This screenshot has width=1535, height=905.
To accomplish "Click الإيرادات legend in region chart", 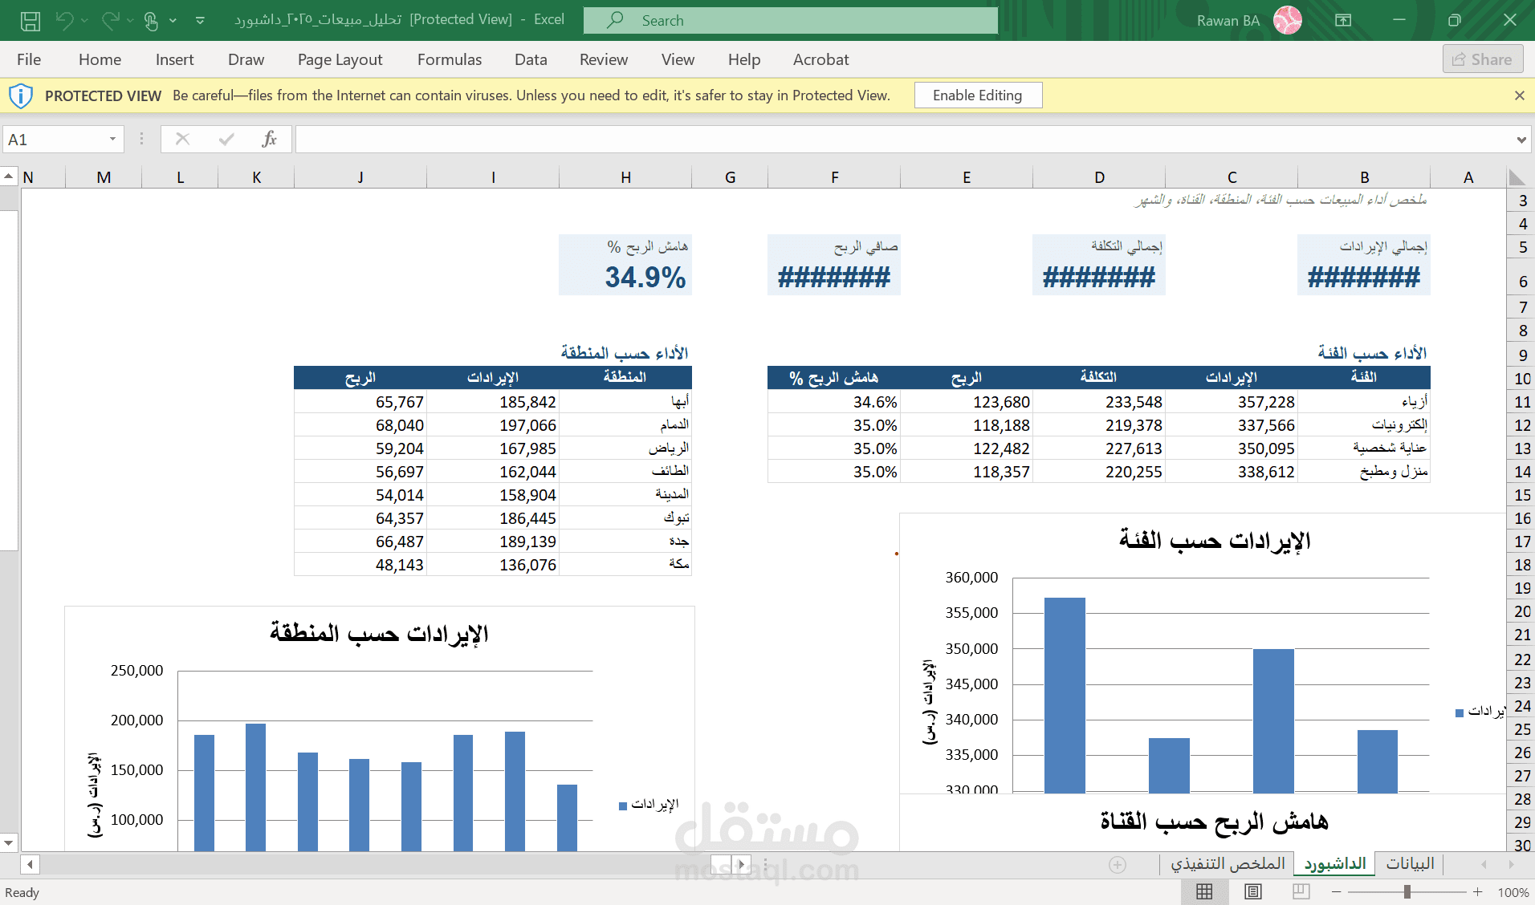I will tap(649, 804).
